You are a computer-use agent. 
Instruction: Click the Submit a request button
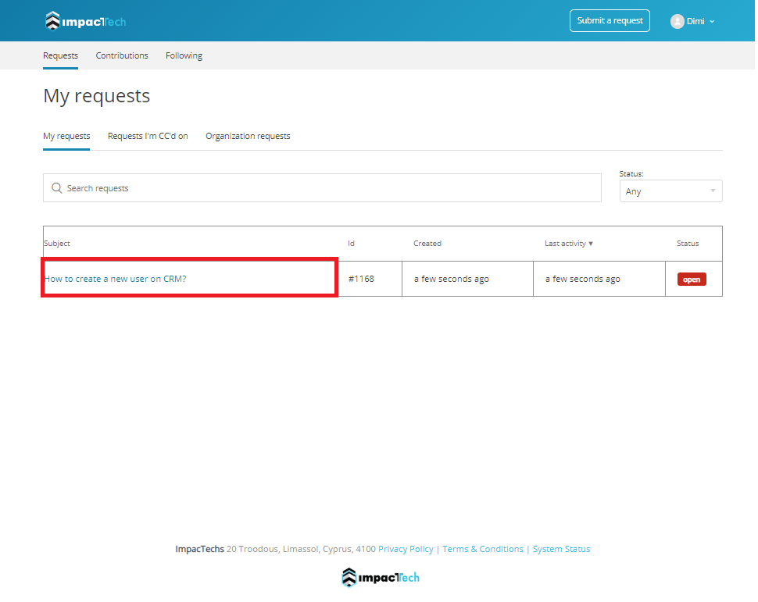tap(610, 21)
